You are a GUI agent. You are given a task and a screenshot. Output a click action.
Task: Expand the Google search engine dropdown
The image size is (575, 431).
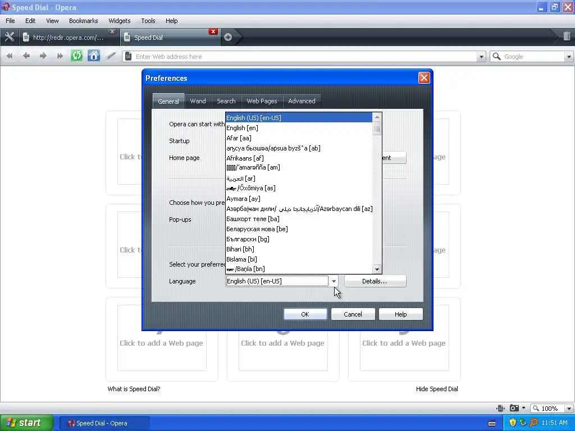click(x=569, y=57)
